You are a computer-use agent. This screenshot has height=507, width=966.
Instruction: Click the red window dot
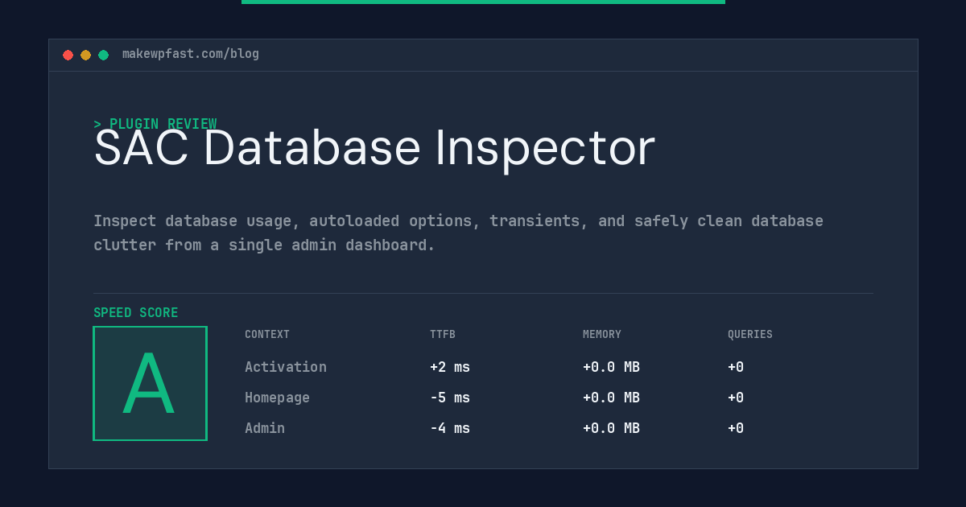68,55
